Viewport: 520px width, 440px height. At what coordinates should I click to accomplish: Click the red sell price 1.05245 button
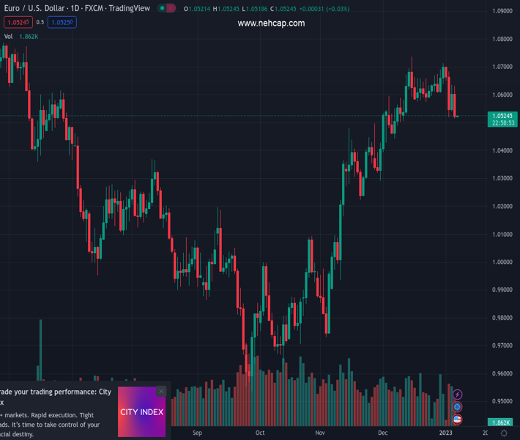[17, 22]
